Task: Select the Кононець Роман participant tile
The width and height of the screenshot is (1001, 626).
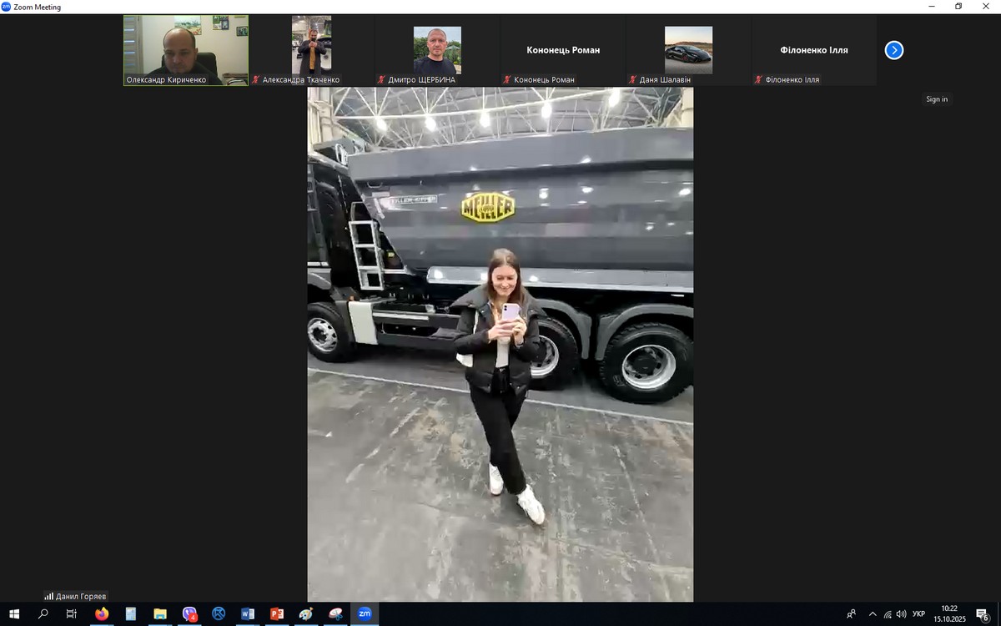Action: (563, 50)
